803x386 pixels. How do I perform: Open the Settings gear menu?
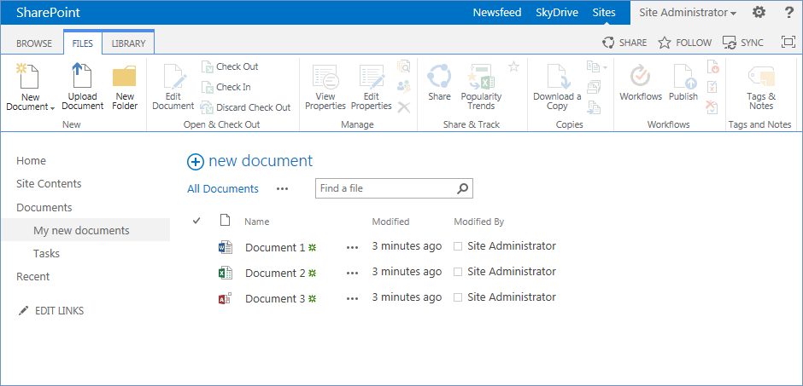tap(759, 12)
